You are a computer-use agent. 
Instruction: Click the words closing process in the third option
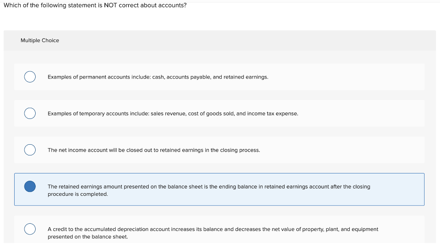239,150
